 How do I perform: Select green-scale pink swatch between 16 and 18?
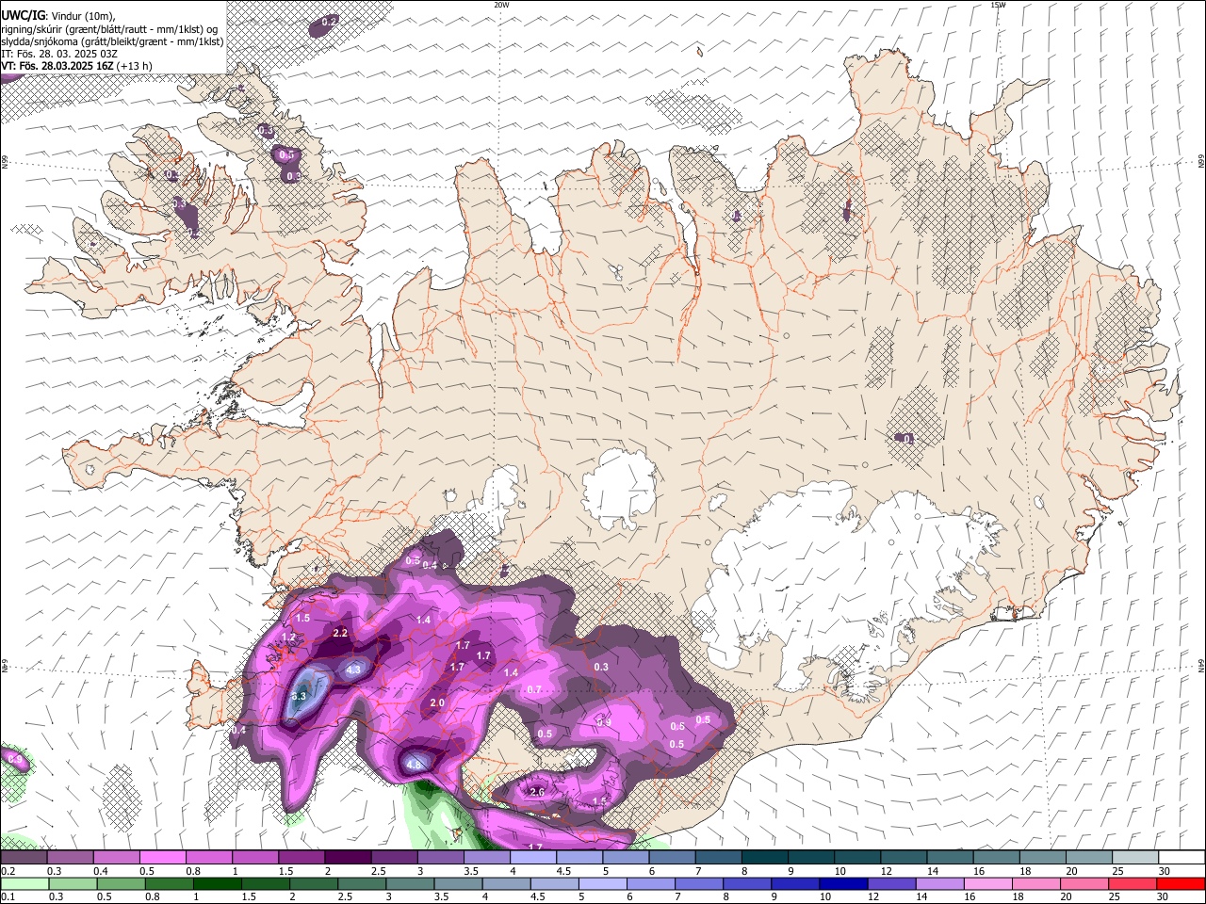[986, 883]
